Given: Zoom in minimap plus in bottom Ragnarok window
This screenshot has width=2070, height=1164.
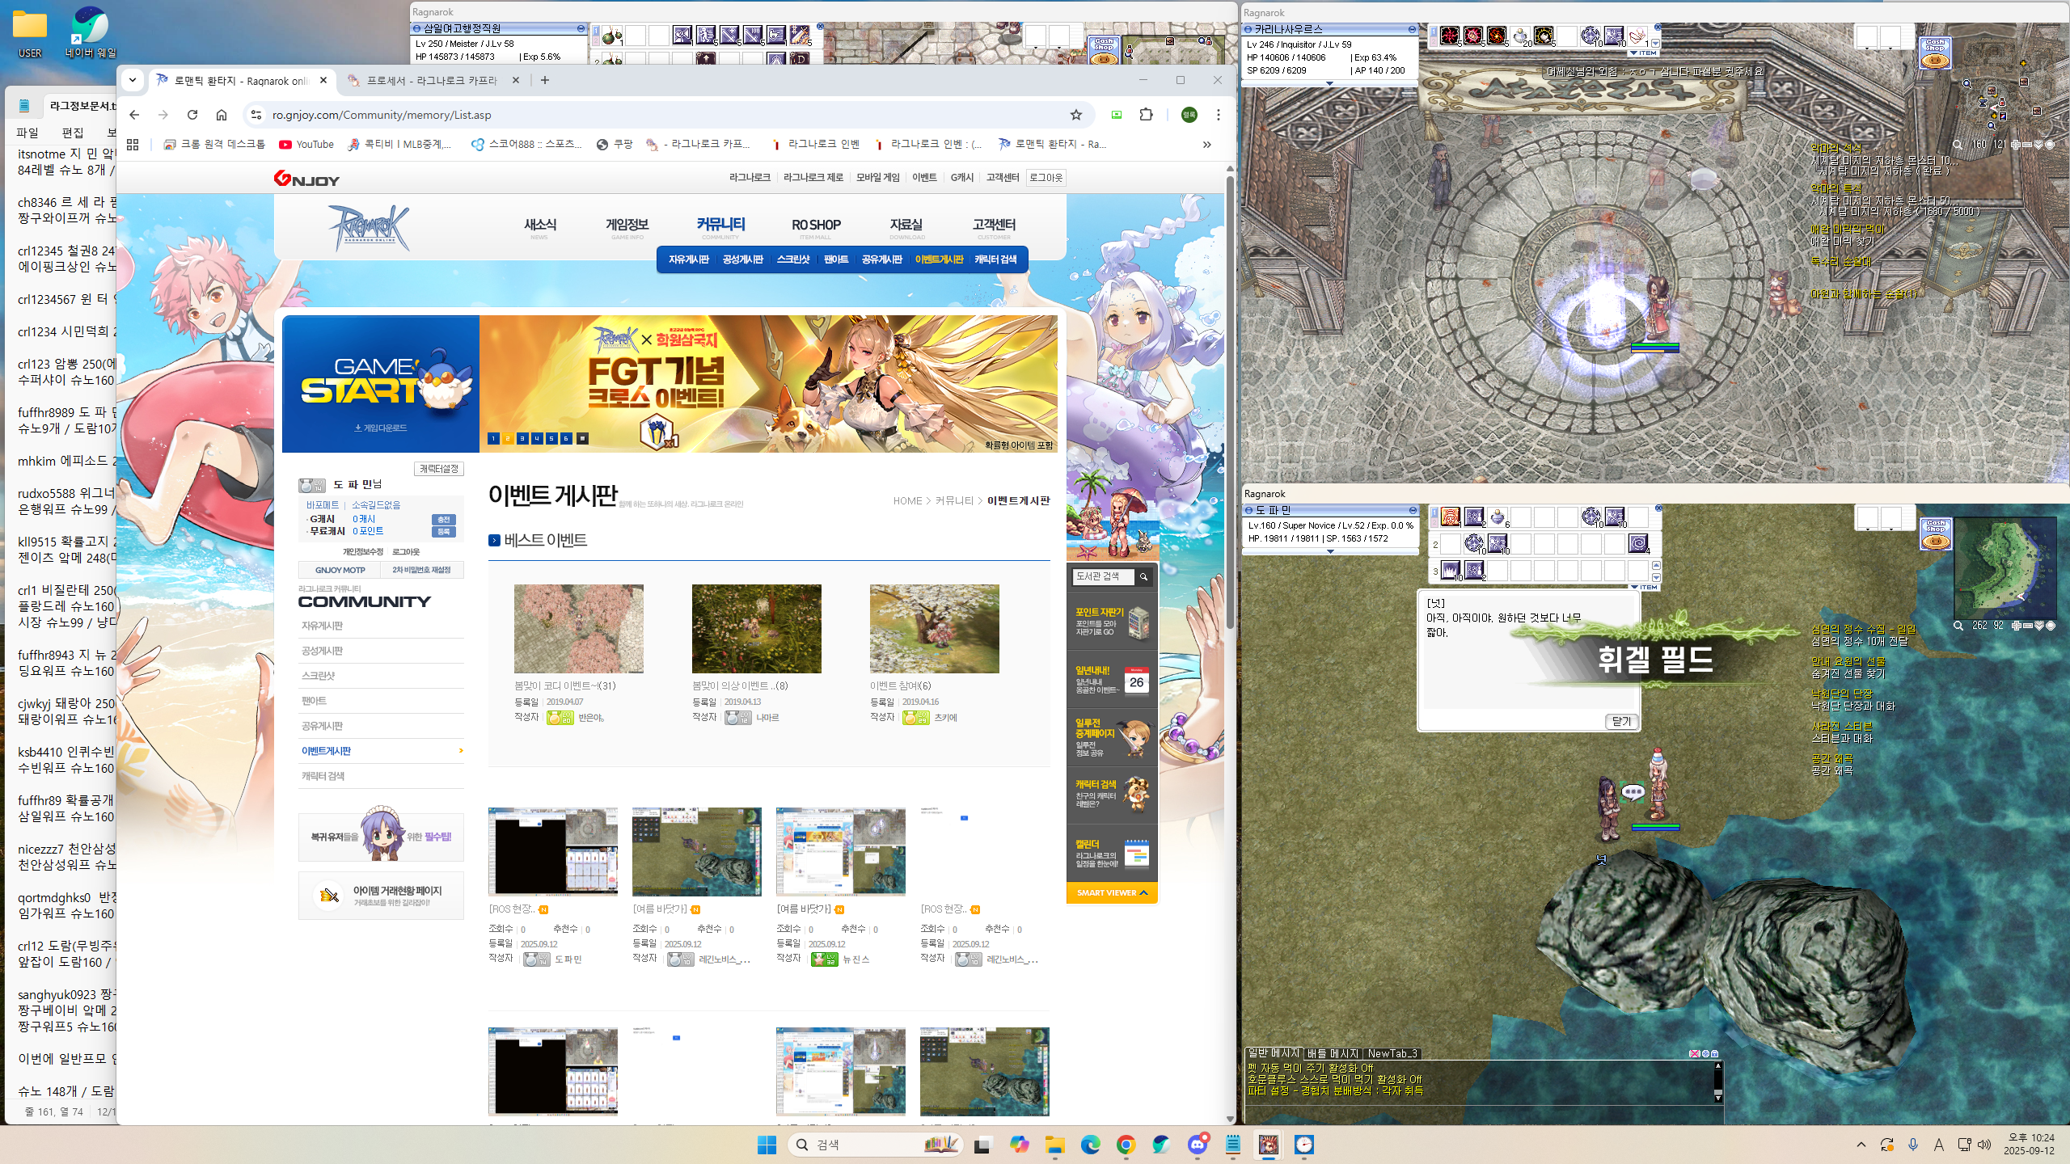Looking at the screenshot, I should pos(2017,626).
